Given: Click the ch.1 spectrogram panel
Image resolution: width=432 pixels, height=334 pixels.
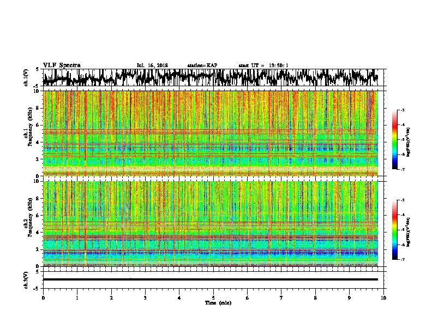Looking at the screenshot, I should (211, 133).
